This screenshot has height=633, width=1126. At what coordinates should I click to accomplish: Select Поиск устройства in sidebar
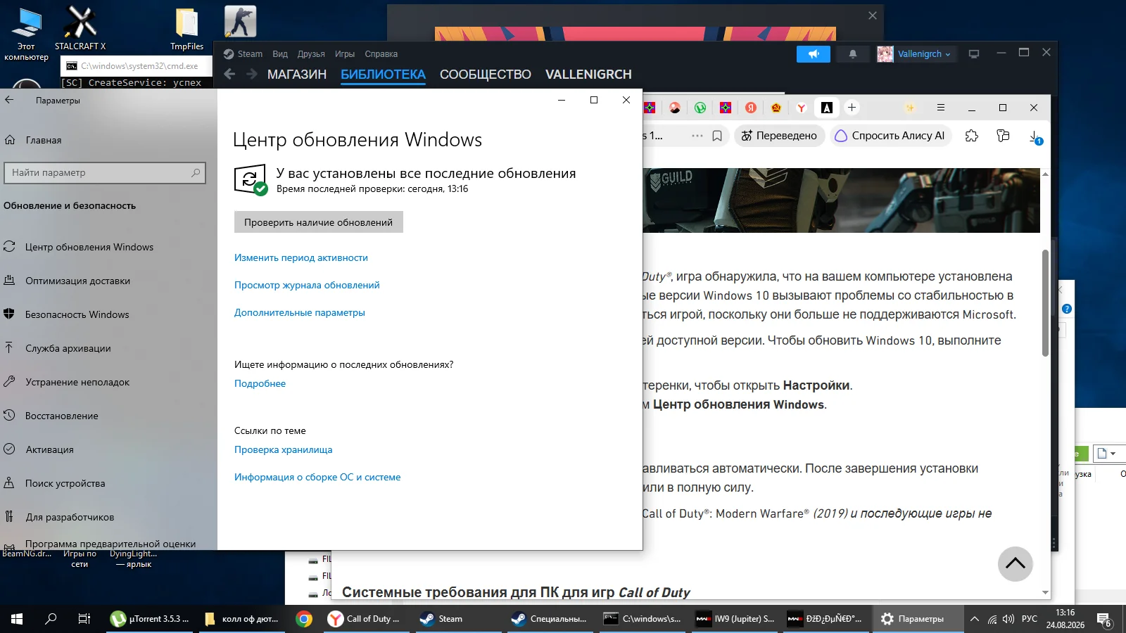pos(108,483)
